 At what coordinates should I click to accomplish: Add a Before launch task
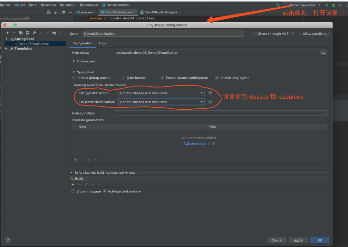(73, 184)
